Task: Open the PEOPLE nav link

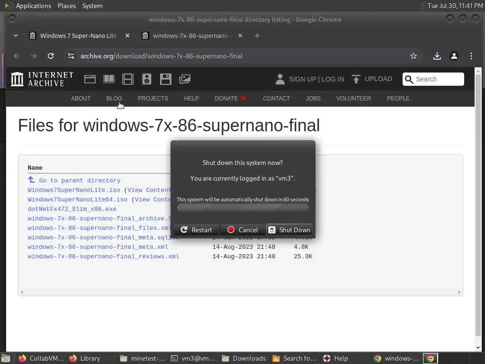Action: click(x=398, y=99)
